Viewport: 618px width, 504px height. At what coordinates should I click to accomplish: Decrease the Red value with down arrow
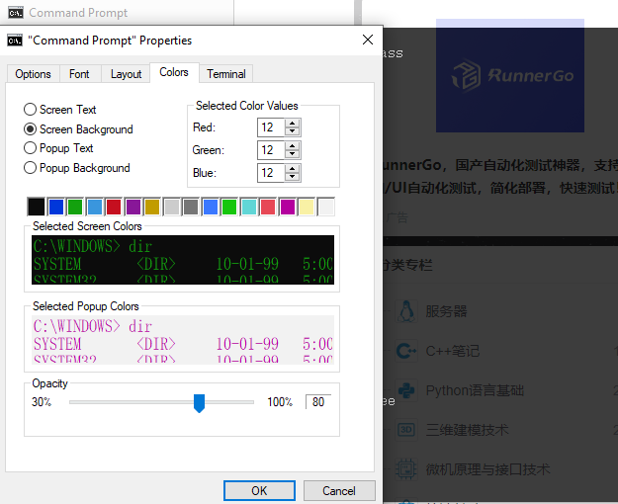coord(293,131)
